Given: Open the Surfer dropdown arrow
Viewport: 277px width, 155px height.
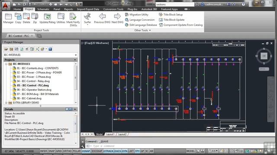Looking at the screenshot, I should (x=87, y=25).
